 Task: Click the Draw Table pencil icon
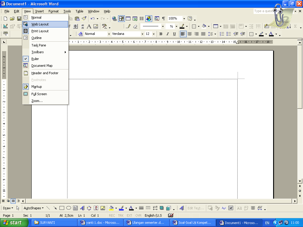(128, 26)
